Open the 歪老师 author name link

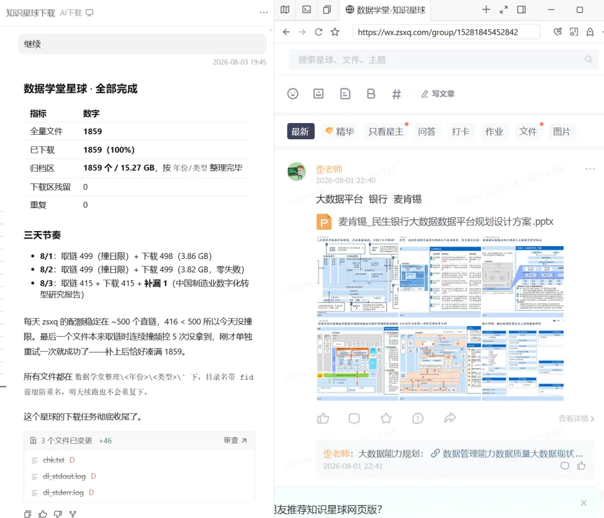329,169
